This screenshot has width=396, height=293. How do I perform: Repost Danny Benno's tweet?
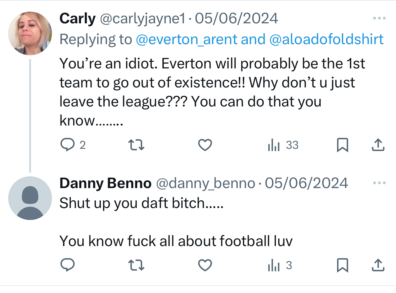pos(136,265)
